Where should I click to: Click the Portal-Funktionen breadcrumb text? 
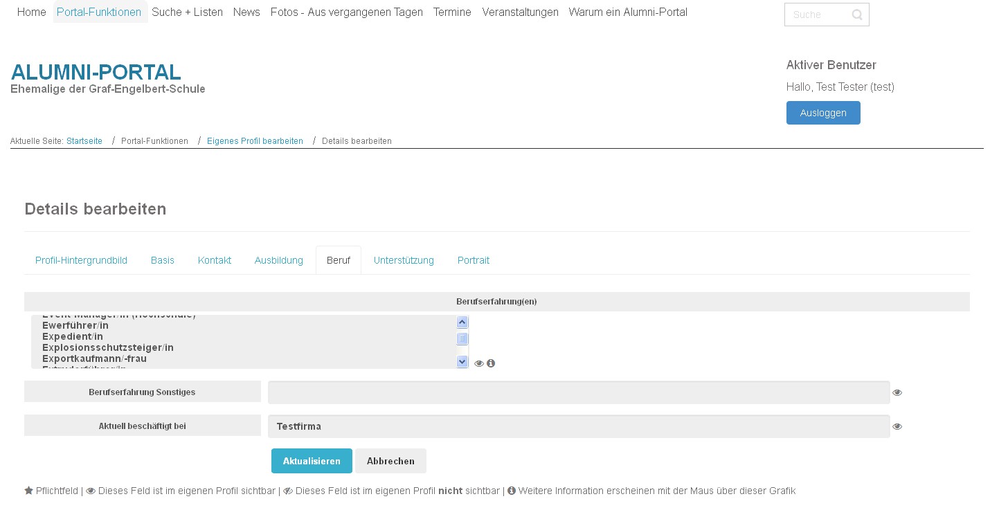(x=154, y=141)
